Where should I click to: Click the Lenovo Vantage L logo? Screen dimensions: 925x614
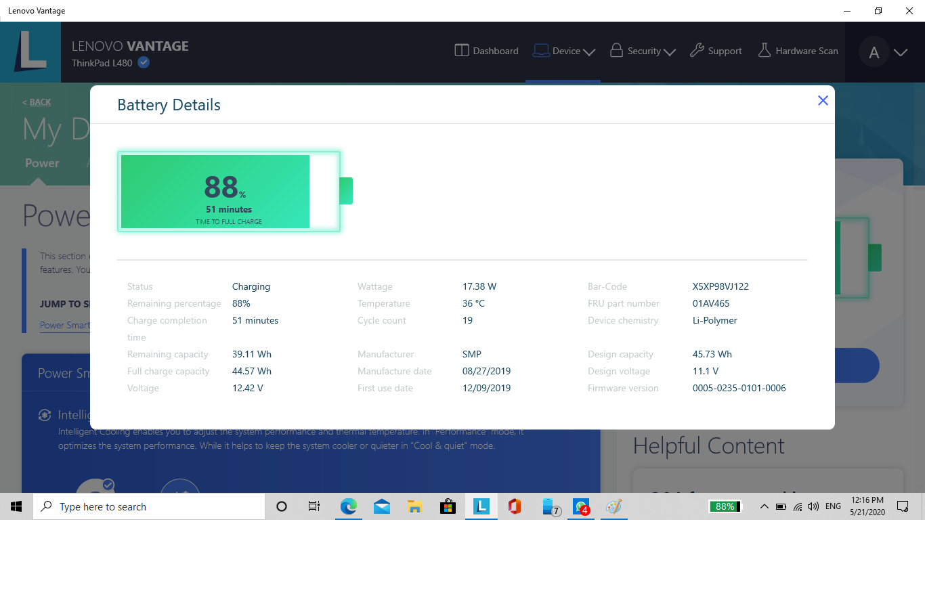[x=30, y=52]
